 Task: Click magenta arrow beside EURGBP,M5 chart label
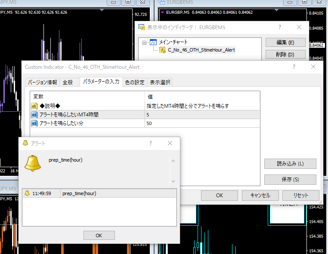[162, 12]
